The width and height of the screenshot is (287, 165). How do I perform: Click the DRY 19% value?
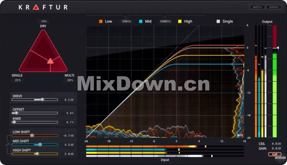click(44, 21)
